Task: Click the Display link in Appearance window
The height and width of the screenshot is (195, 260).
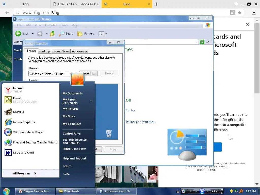Action: coord(130,110)
